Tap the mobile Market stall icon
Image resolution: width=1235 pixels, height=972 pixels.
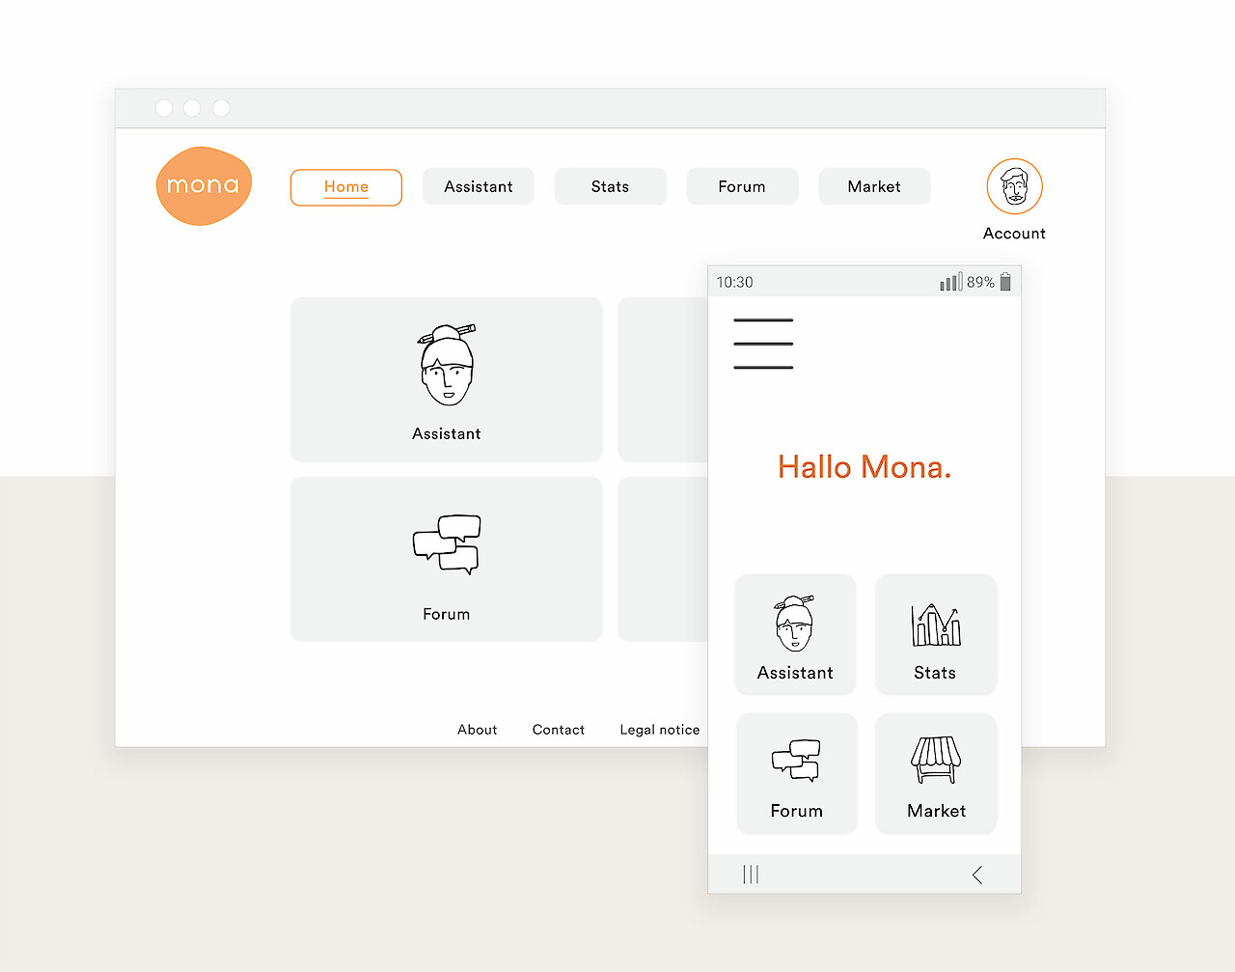click(x=936, y=760)
